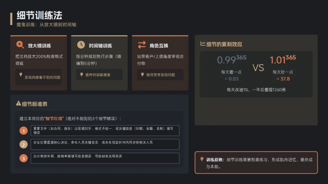
Task: Click the clock icon beside 时间轴训练
Action: [81, 45]
